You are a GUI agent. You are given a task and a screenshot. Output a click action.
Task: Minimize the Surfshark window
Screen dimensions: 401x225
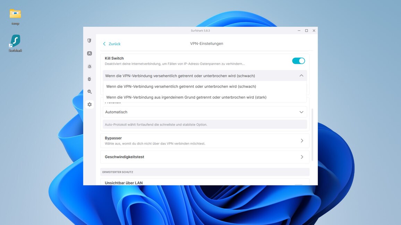coord(299,30)
